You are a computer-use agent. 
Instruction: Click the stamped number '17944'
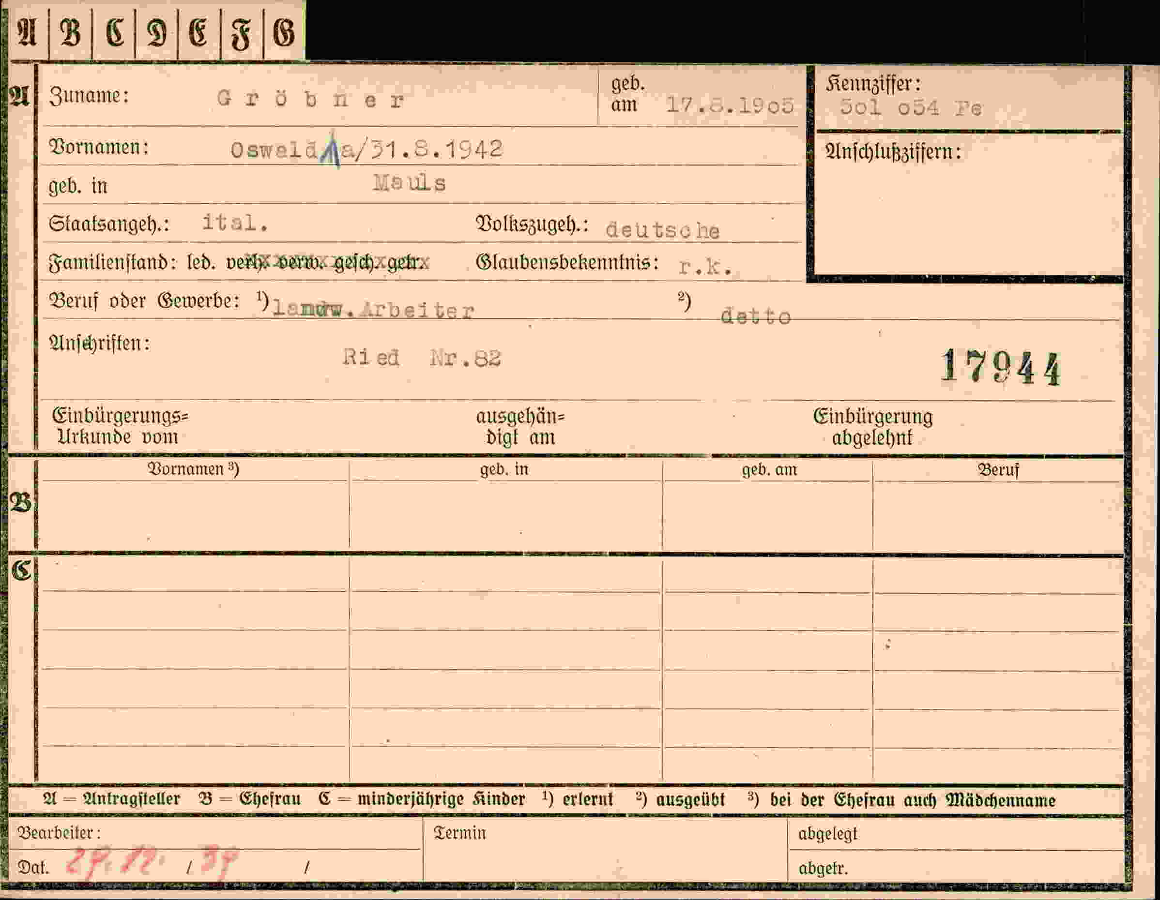(1001, 367)
